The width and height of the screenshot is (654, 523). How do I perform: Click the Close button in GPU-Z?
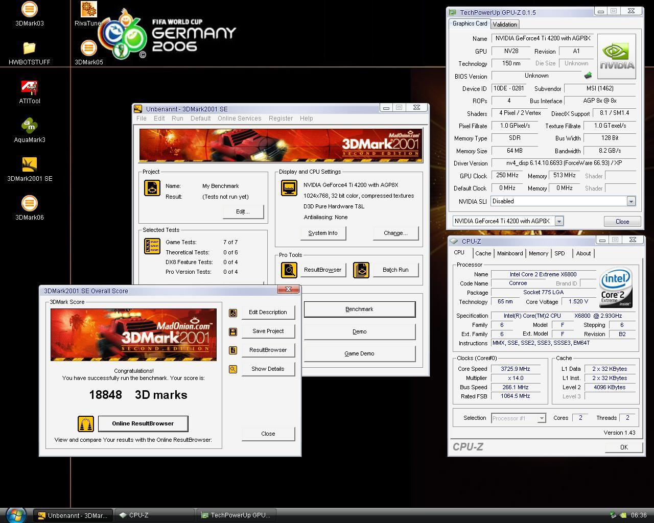pyautogui.click(x=622, y=221)
